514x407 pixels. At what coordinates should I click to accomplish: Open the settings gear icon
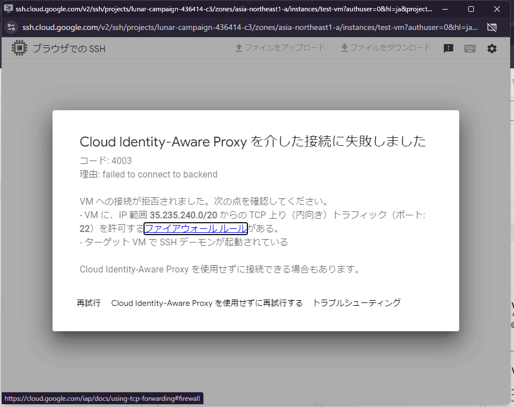[x=492, y=49]
